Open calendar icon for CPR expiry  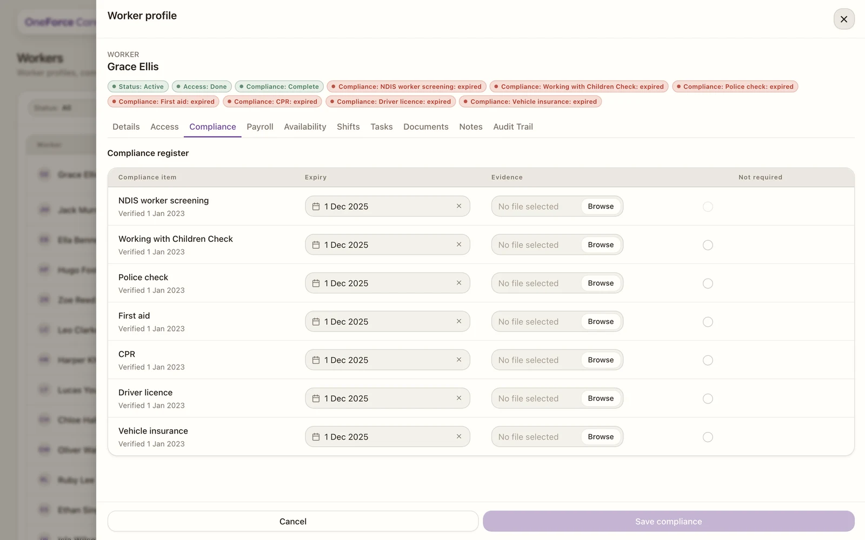click(316, 360)
